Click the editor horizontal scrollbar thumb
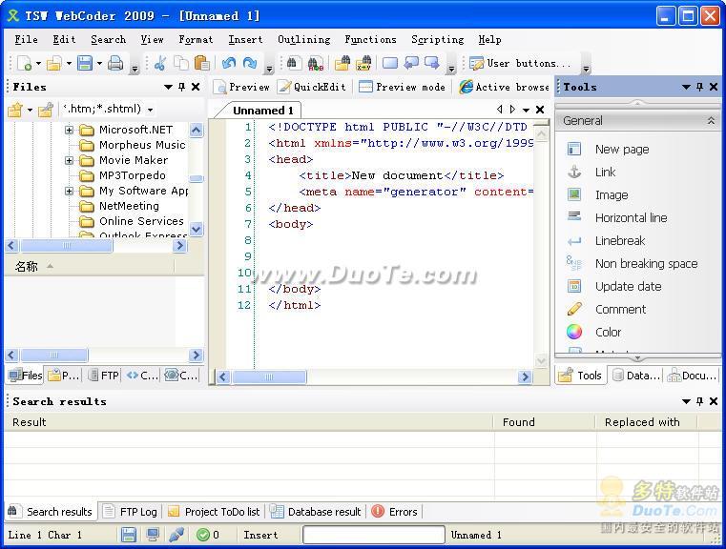The width and height of the screenshot is (726, 549). coord(269,376)
